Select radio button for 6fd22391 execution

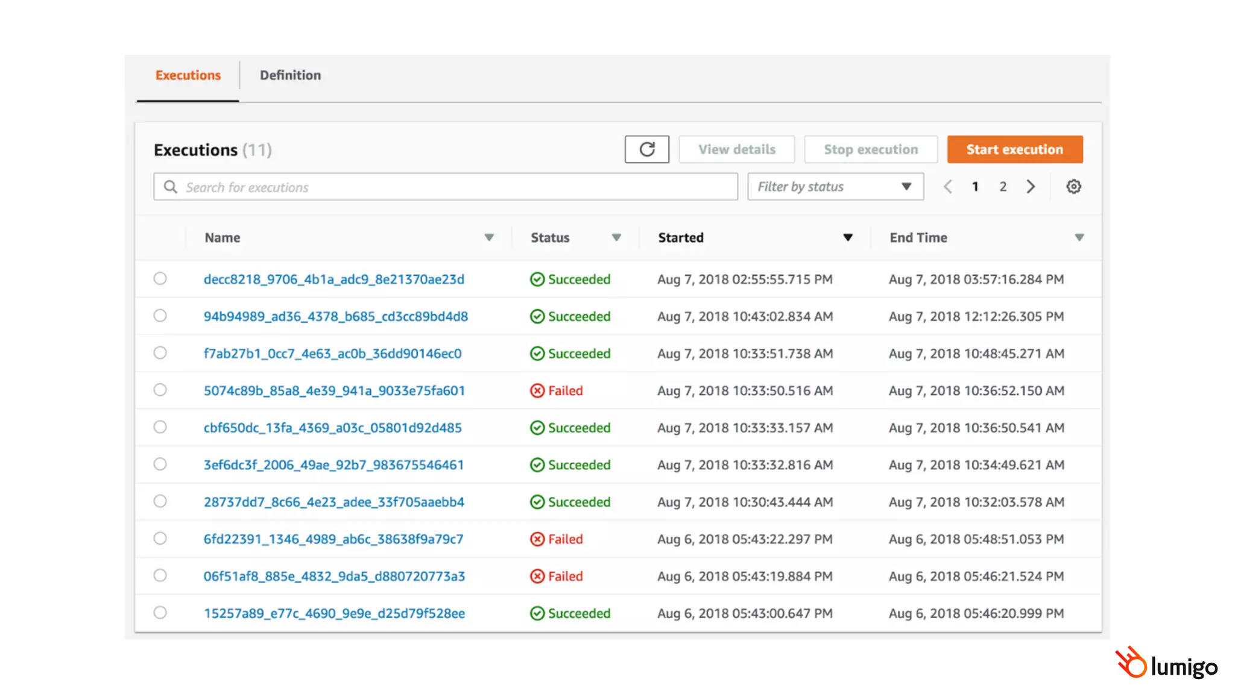tap(160, 539)
